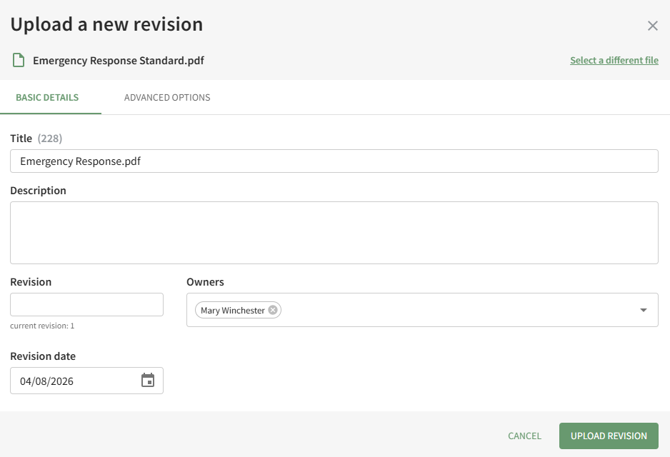Click empty area of Owners combo box
This screenshot has height=457, width=670.
457,310
